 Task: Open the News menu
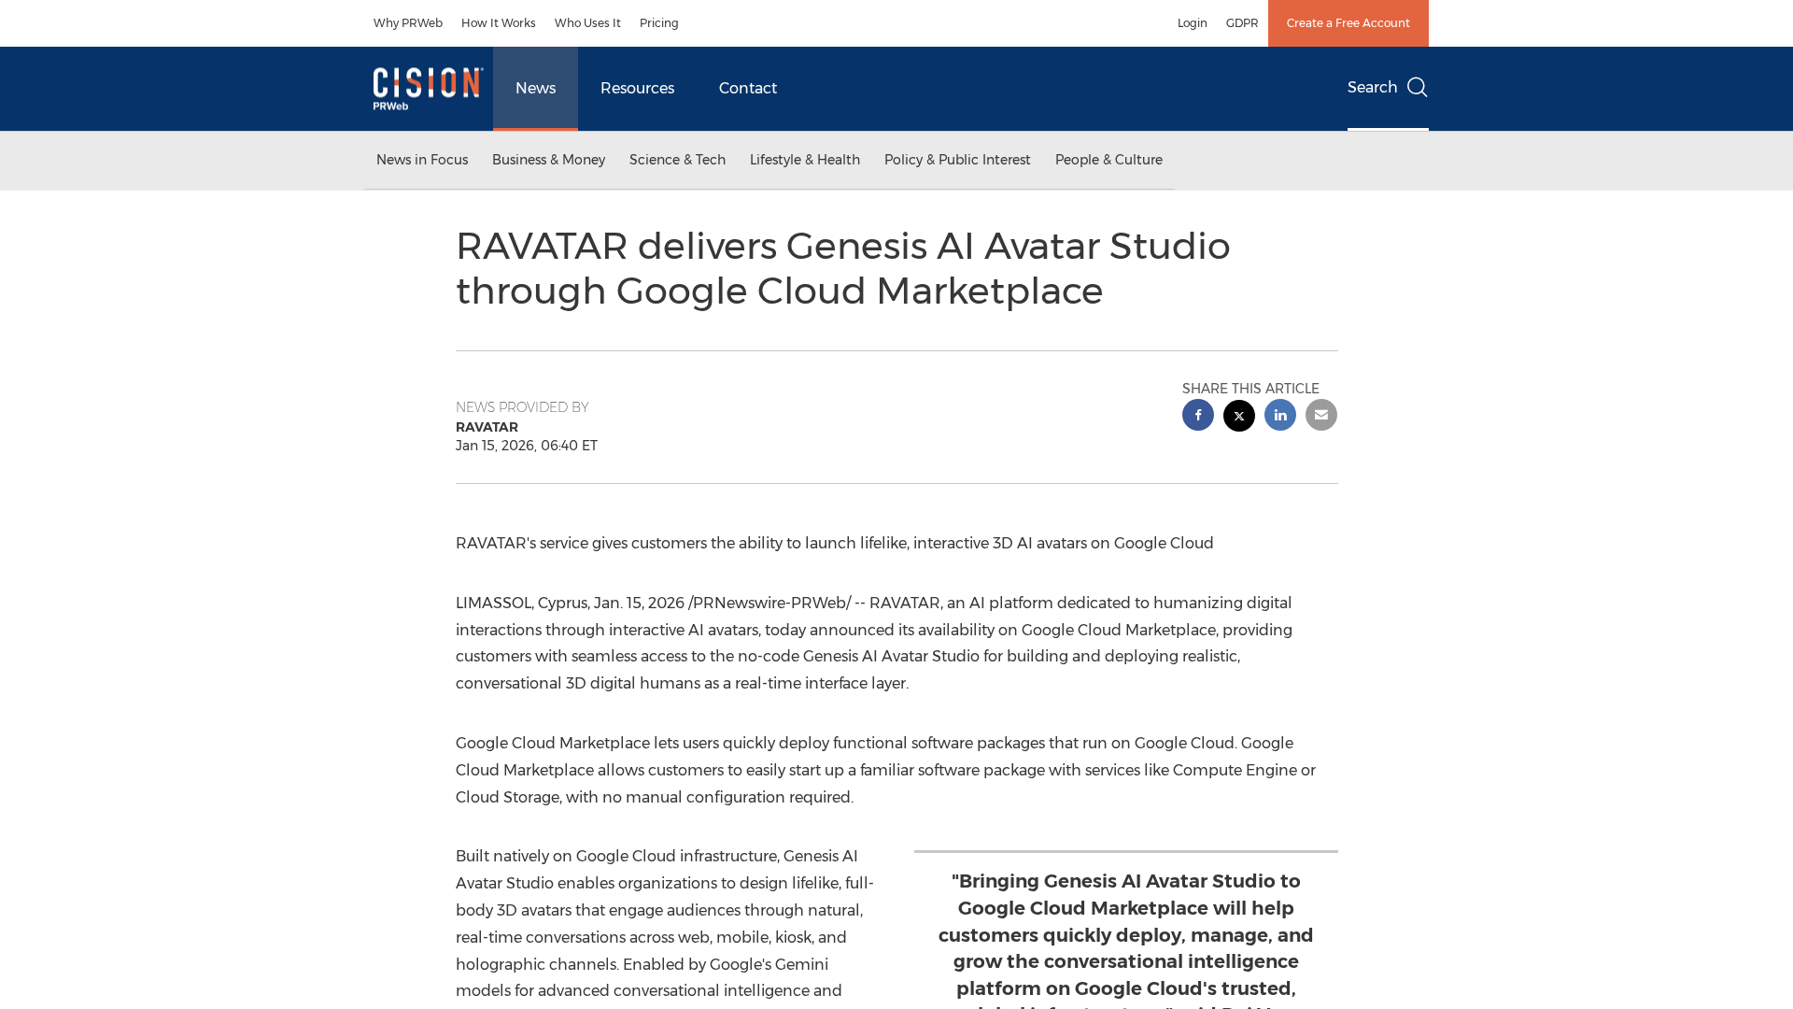(x=535, y=89)
